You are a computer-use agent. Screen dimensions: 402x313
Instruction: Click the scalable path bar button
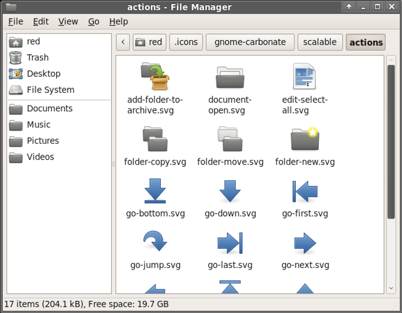coord(320,42)
